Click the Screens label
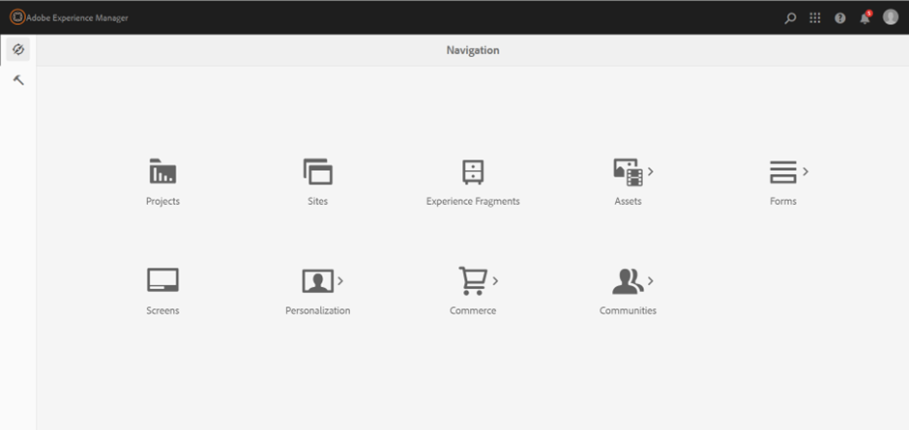The height and width of the screenshot is (430, 909). pos(162,310)
